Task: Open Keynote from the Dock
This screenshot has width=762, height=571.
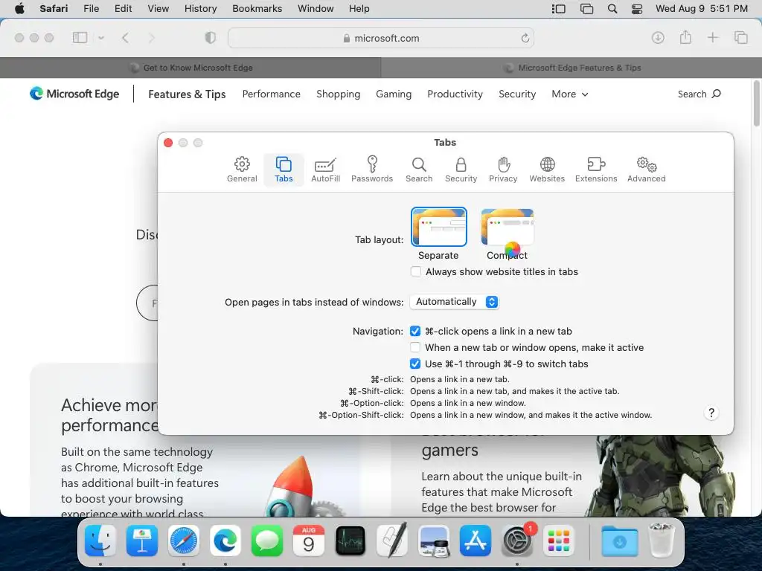Action: [x=142, y=541]
